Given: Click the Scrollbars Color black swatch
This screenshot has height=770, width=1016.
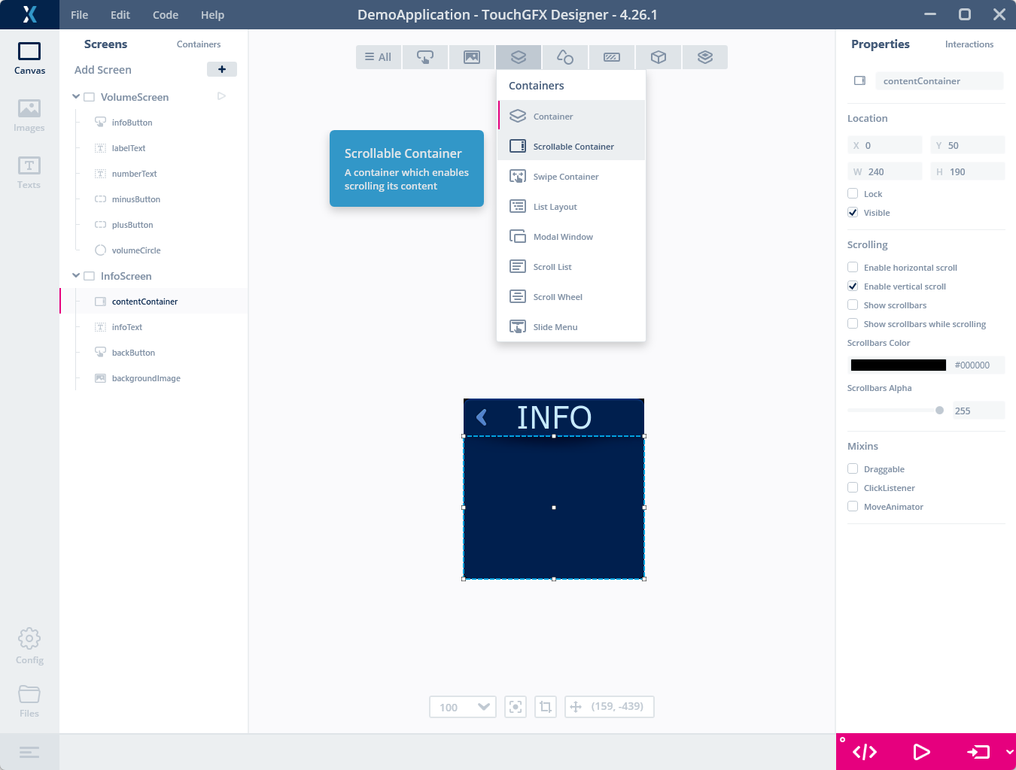Looking at the screenshot, I should tap(898, 365).
